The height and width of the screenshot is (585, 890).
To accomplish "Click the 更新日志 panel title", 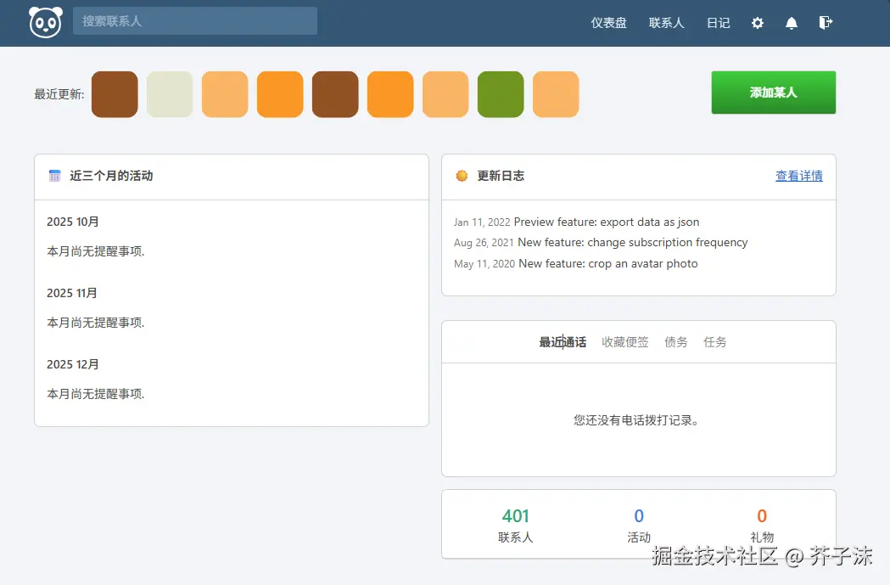I will 501,176.
